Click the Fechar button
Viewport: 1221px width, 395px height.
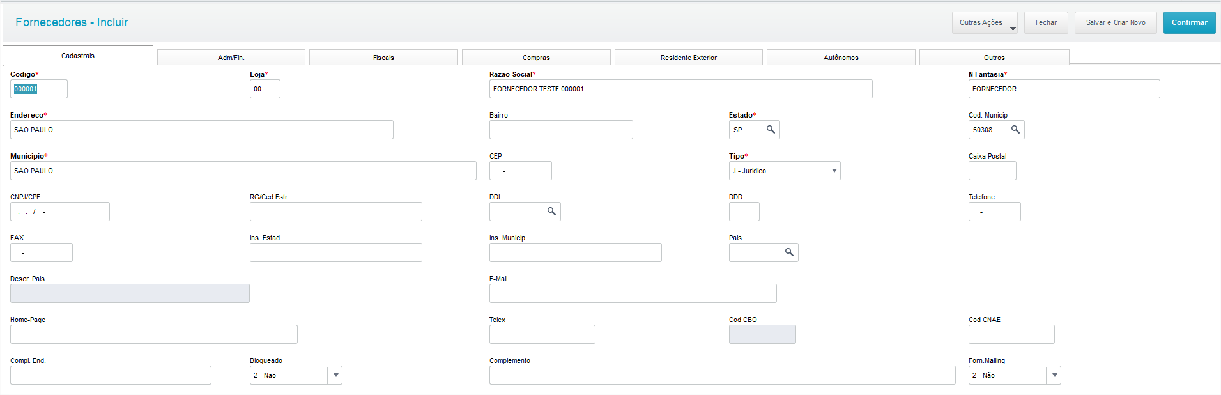coord(1046,22)
